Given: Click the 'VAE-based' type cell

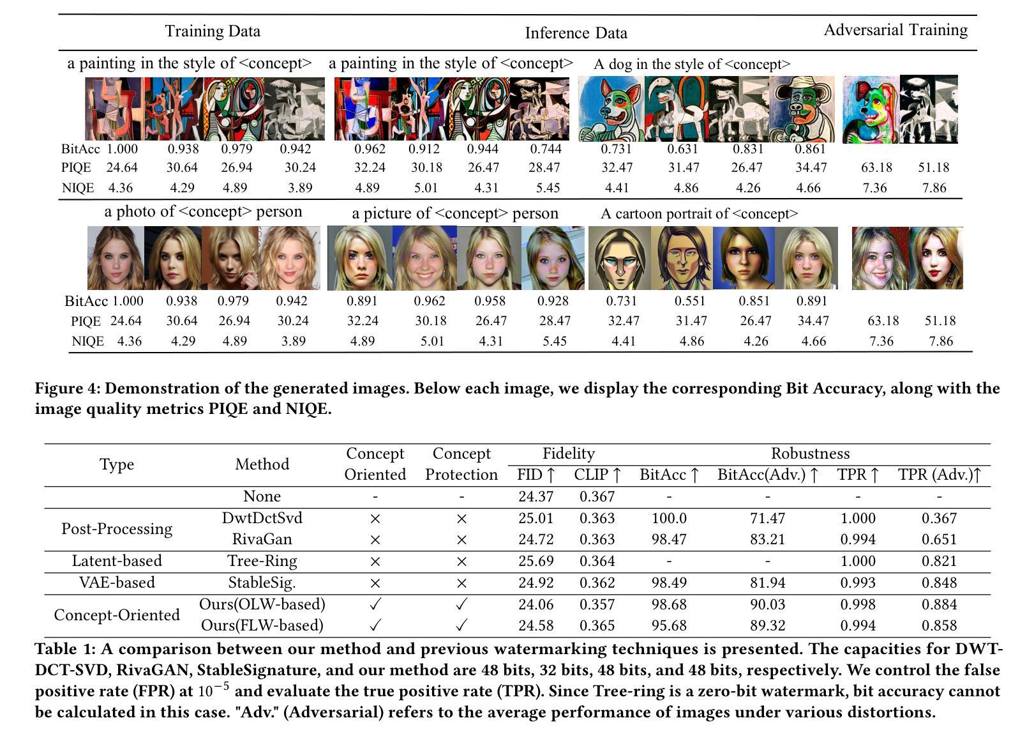Looking at the screenshot, I should 117,583.
